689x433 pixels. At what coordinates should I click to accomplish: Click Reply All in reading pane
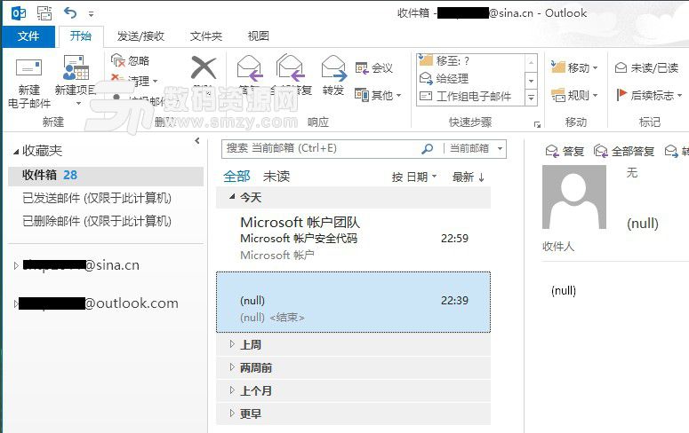click(624, 152)
